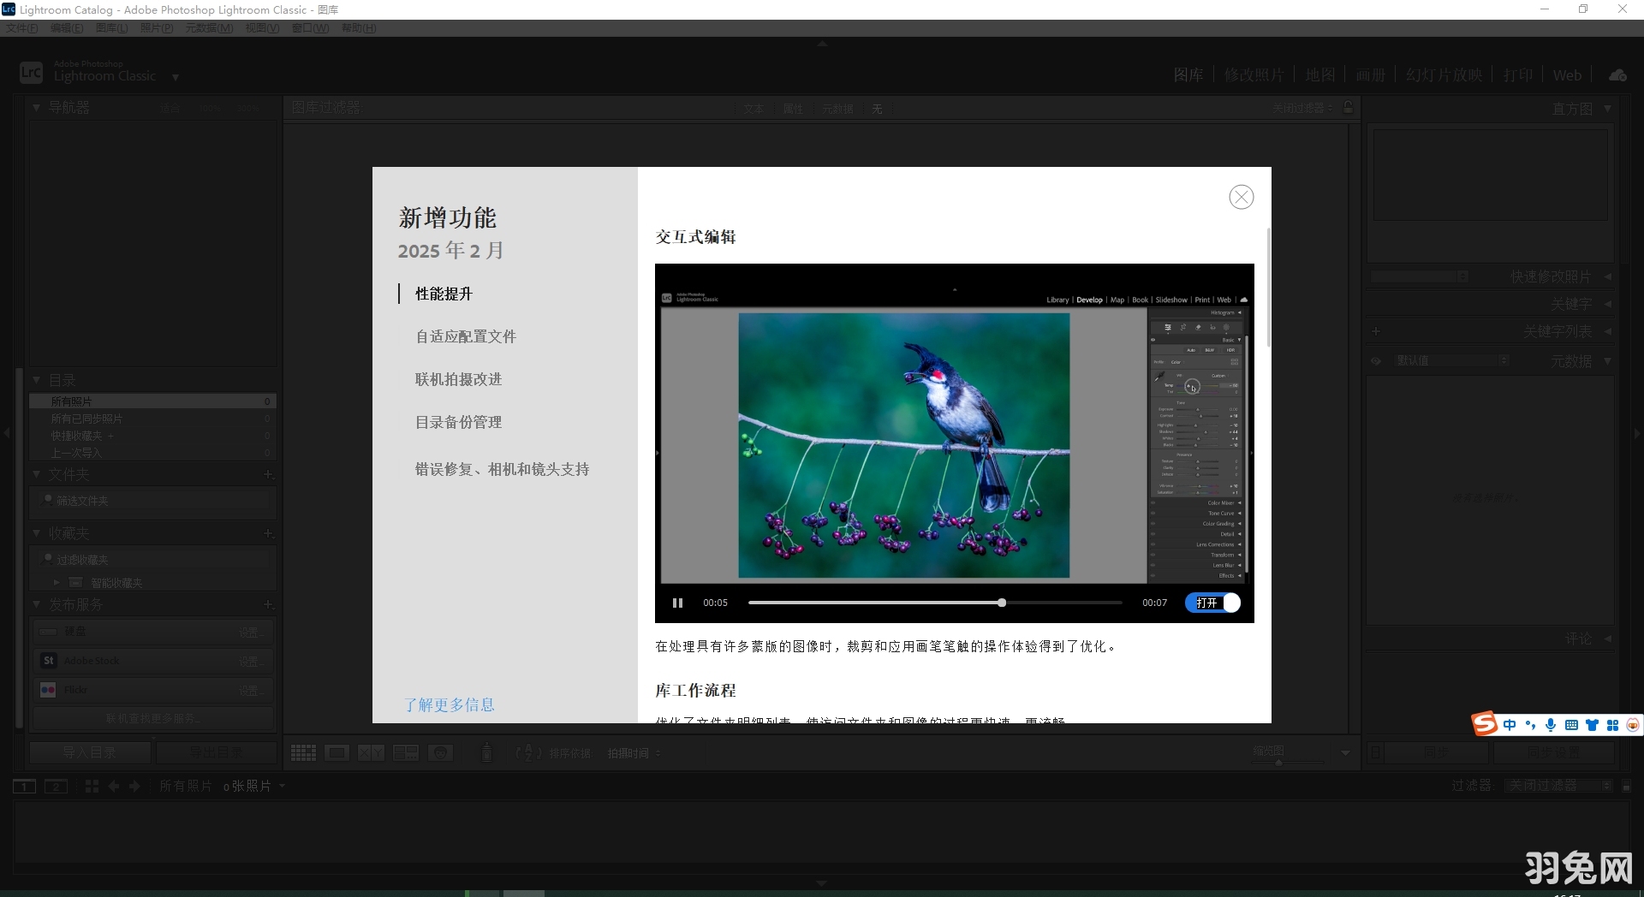The image size is (1644, 897).
Task: Switch to the 修改照片 module
Action: pyautogui.click(x=1255, y=74)
